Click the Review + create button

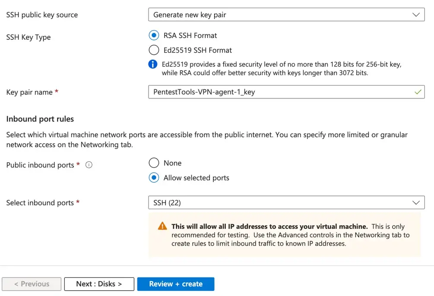pyautogui.click(x=176, y=284)
